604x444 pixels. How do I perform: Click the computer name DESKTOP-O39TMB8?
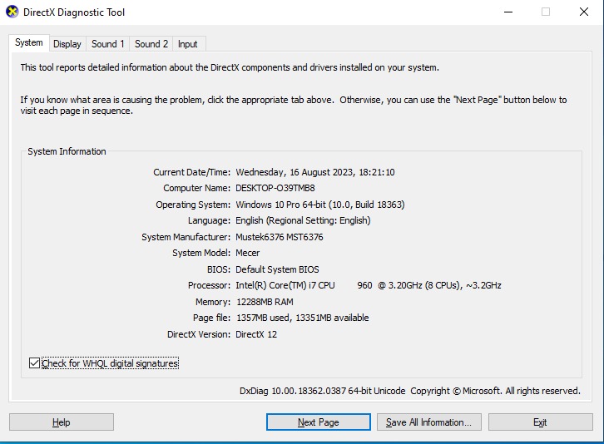click(275, 189)
